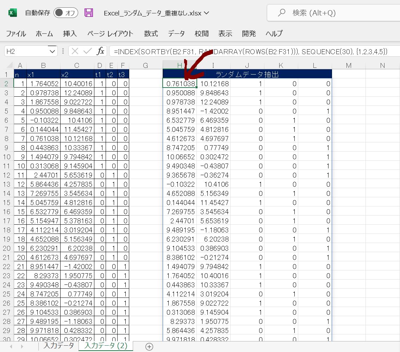The image size is (400, 352).
Task: Select column M header
Action: point(349,65)
